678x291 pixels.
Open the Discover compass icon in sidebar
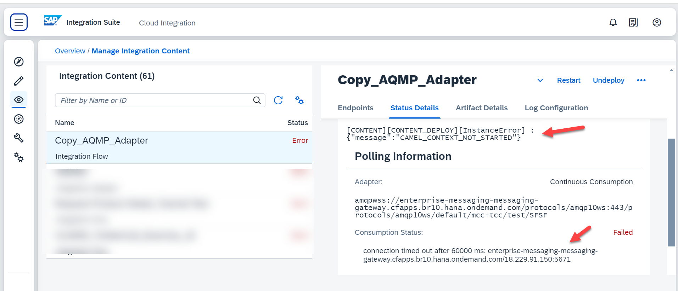19,62
